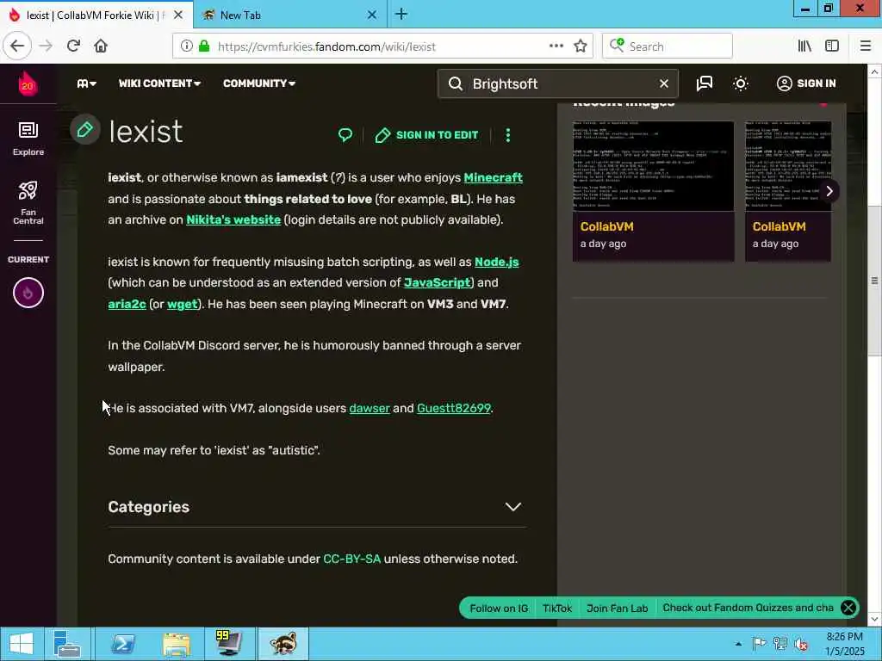Show hidden tray icons arrow
Screen dimensions: 882x661
(x=738, y=644)
